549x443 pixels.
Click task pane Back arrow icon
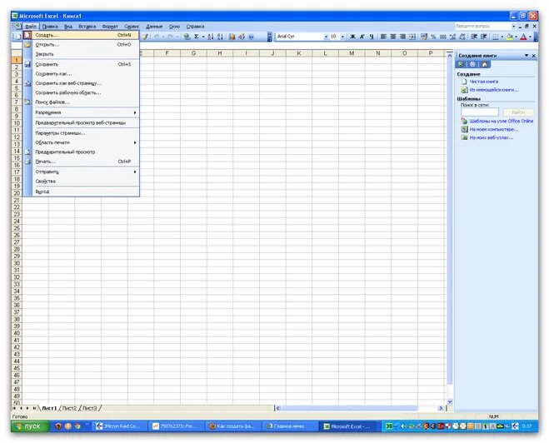461,64
